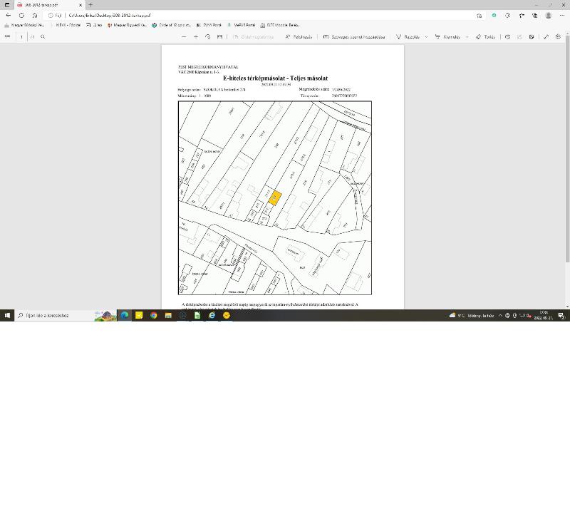Search within the PDF using the magnifier

(x=43, y=37)
